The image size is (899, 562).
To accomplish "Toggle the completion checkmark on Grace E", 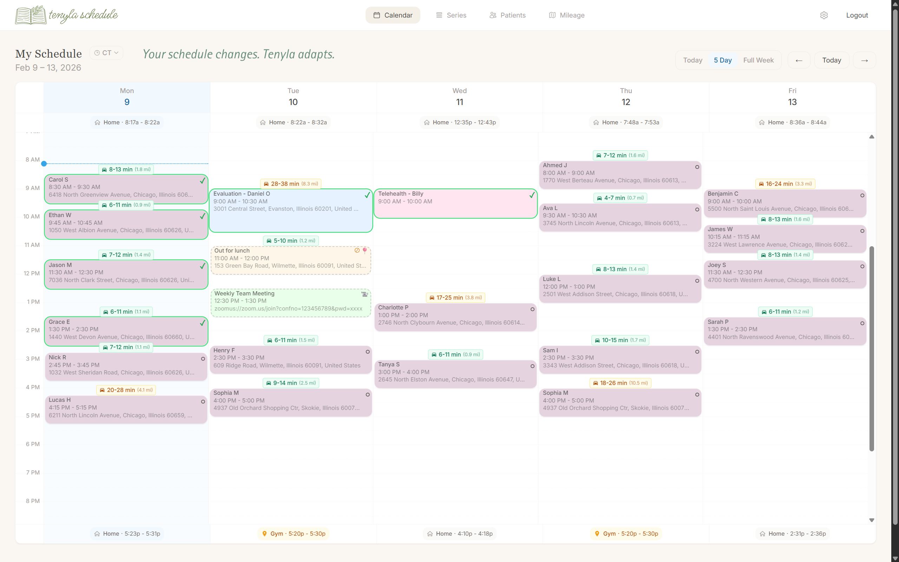I will pyautogui.click(x=203, y=323).
